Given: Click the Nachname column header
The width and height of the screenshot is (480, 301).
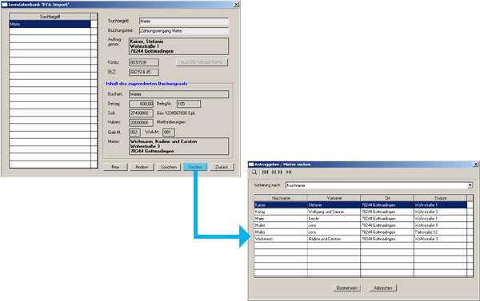Looking at the screenshot, I should (281, 198).
